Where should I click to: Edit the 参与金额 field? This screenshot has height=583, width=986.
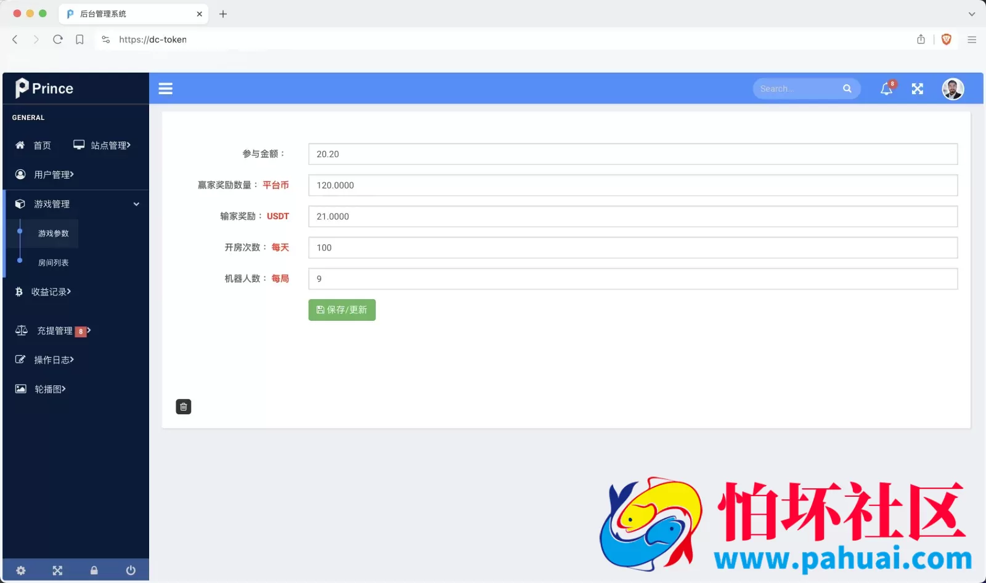[x=633, y=154]
